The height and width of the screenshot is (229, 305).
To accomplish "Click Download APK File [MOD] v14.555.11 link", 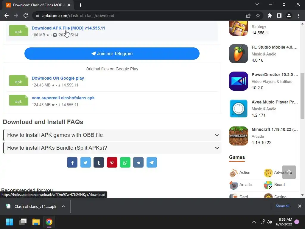I will [x=68, y=28].
